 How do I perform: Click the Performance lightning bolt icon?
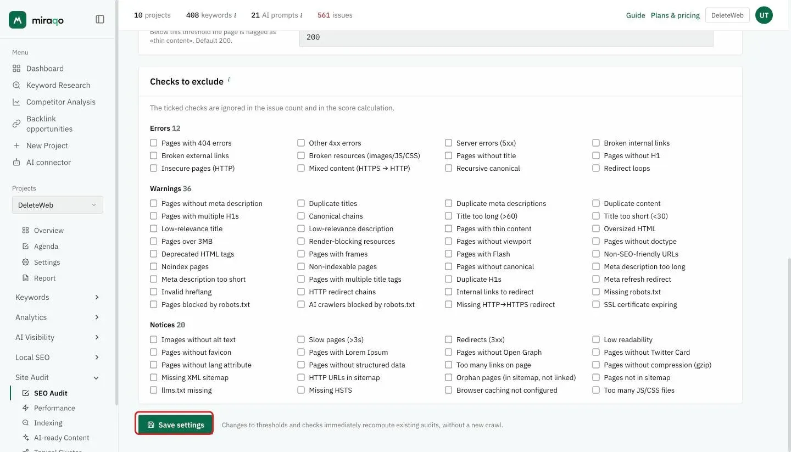[25, 408]
